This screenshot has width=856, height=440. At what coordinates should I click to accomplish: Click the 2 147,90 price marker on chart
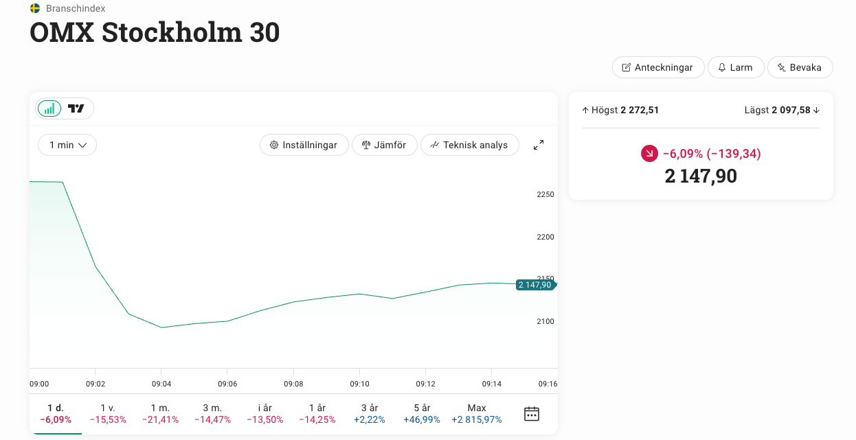point(535,285)
